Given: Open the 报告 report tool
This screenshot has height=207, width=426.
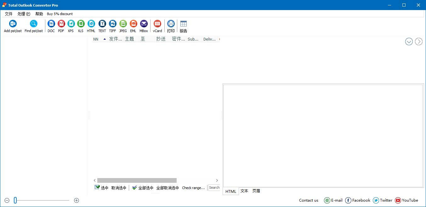Looking at the screenshot, I should 183,26.
